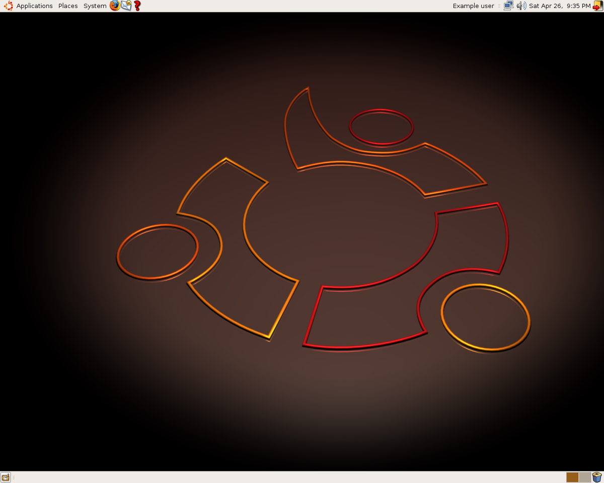Click the Ubuntu logo beside Applications
Viewport: 604px width, 483px height.
click(9, 6)
